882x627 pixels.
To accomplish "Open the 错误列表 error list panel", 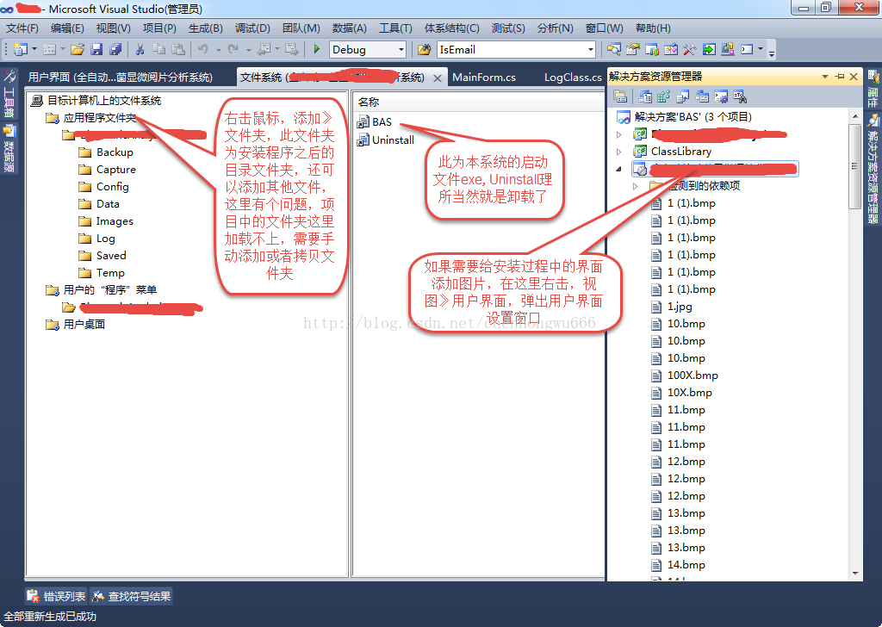I will pos(56,596).
